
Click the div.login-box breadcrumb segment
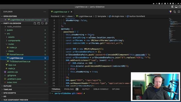point(118,16)
